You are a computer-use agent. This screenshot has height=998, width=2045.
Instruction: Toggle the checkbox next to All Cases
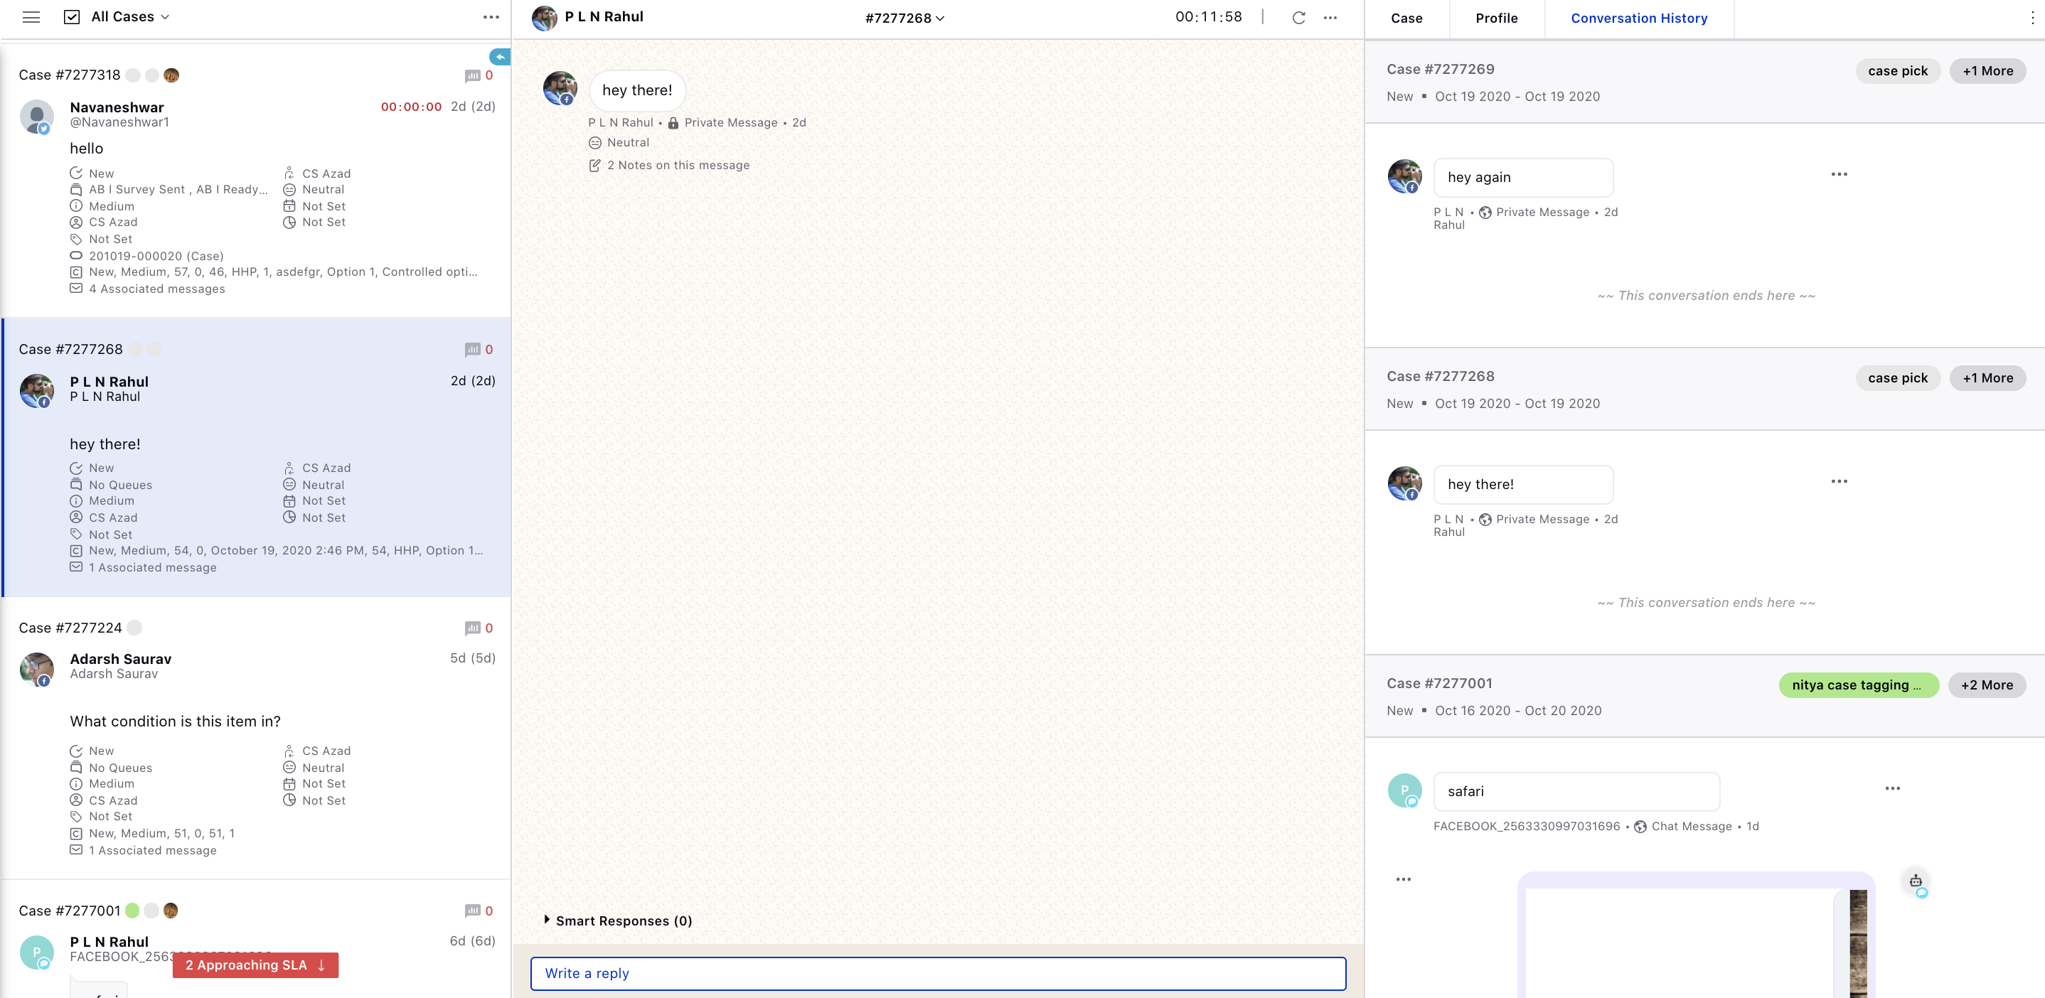pyautogui.click(x=72, y=17)
